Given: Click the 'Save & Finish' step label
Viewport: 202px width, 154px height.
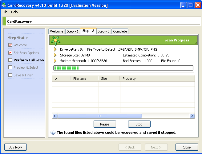Looking at the screenshot, I should (23, 75).
